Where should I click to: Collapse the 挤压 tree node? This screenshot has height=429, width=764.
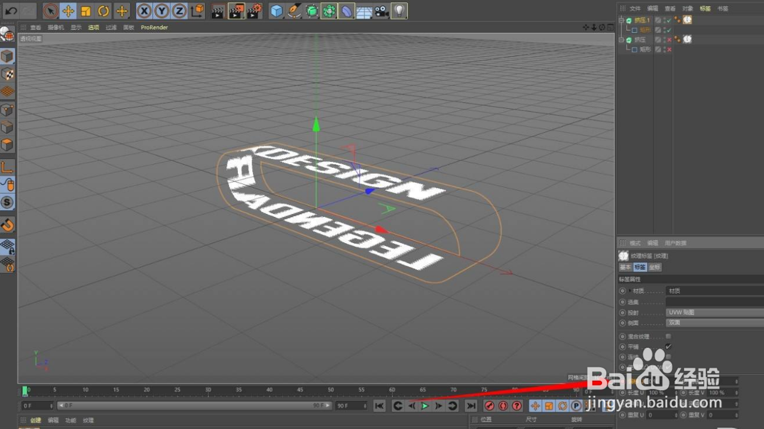621,39
